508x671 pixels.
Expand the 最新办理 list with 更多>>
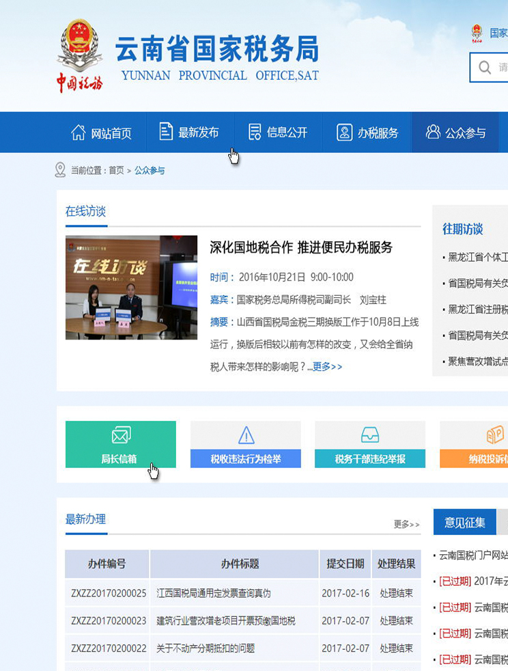406,524
